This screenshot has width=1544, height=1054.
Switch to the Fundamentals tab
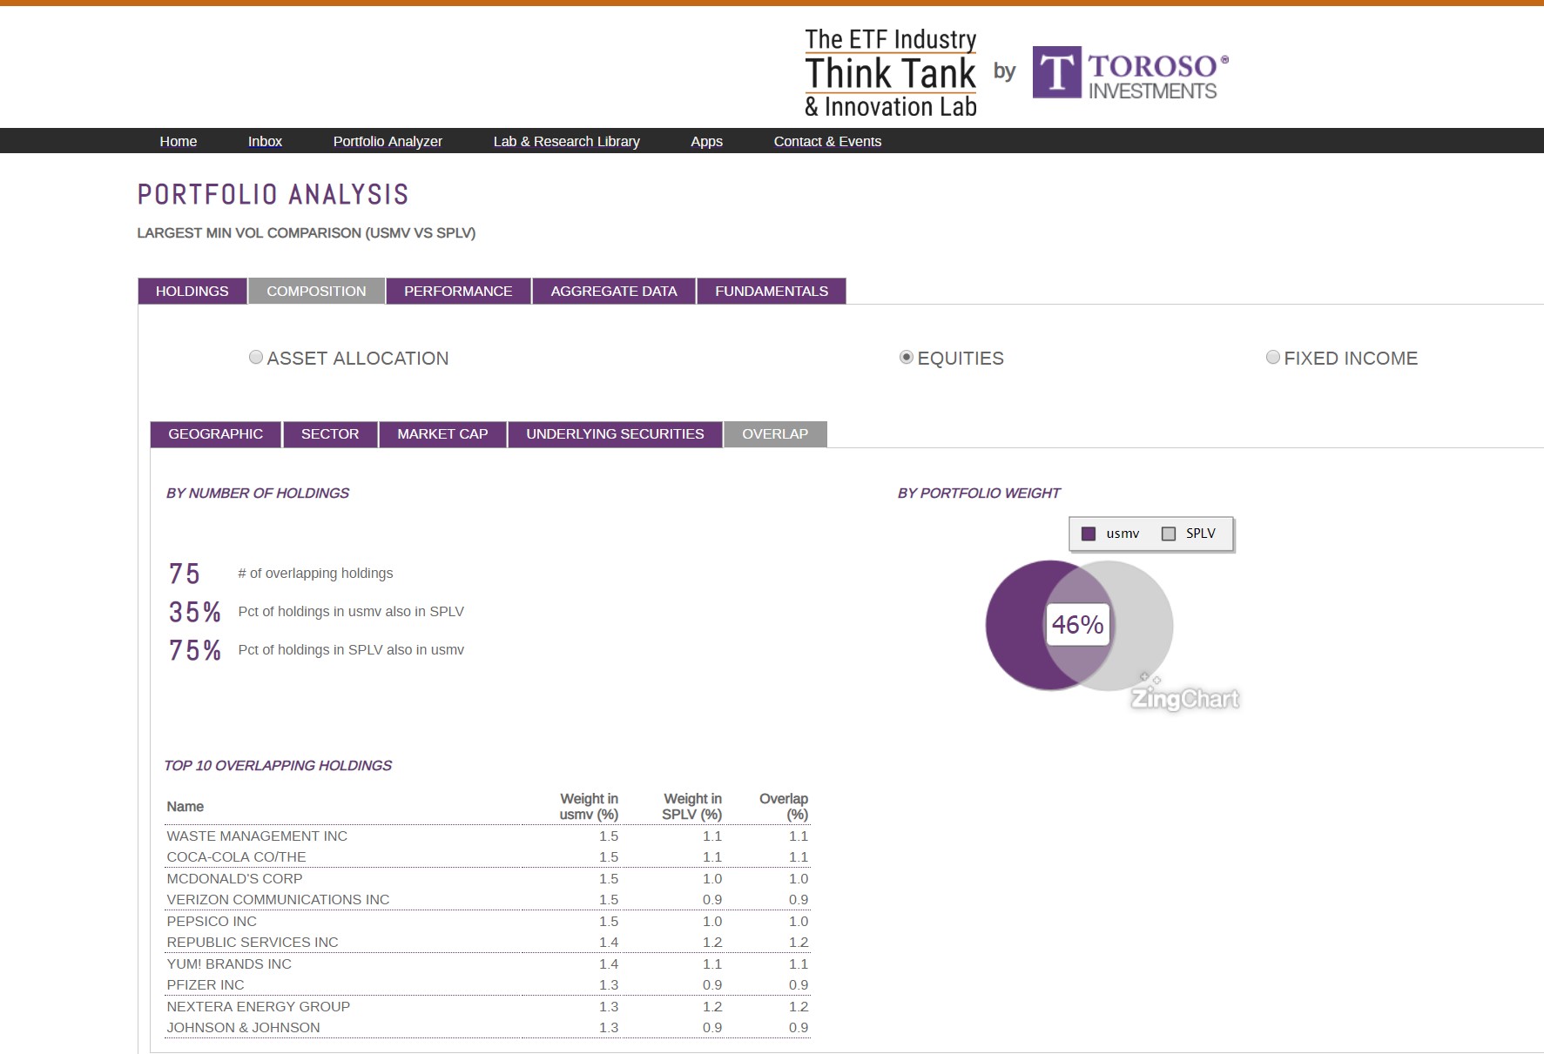tap(772, 291)
